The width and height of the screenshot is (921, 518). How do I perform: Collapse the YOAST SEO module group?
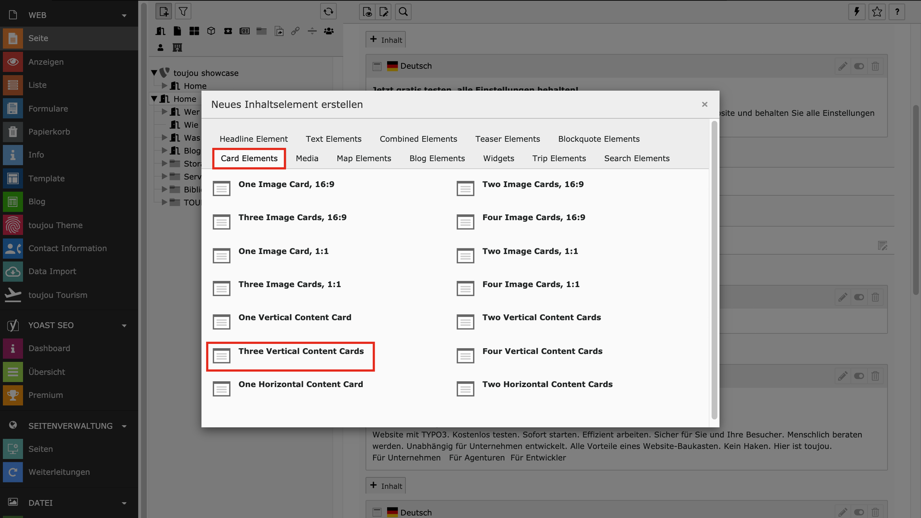[124, 326]
